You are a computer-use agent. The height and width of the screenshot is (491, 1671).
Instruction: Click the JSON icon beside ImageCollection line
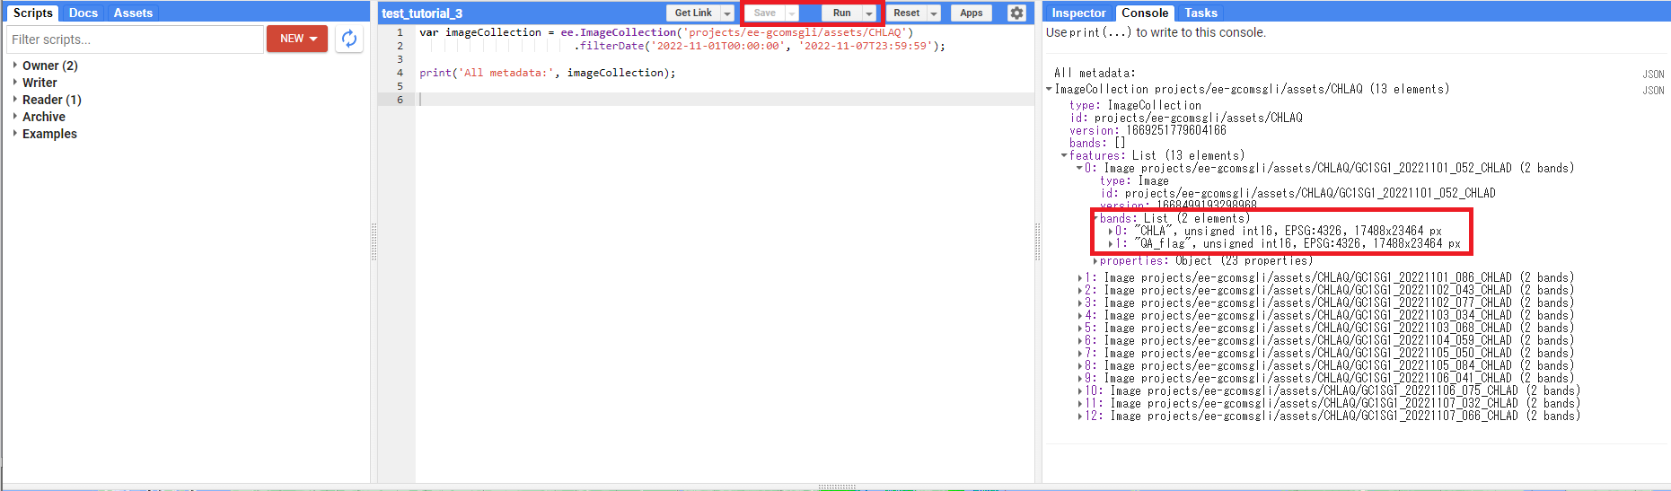(x=1652, y=91)
